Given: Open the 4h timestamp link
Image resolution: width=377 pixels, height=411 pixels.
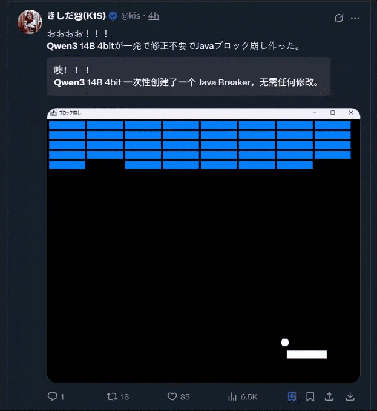Looking at the screenshot, I should click(153, 16).
